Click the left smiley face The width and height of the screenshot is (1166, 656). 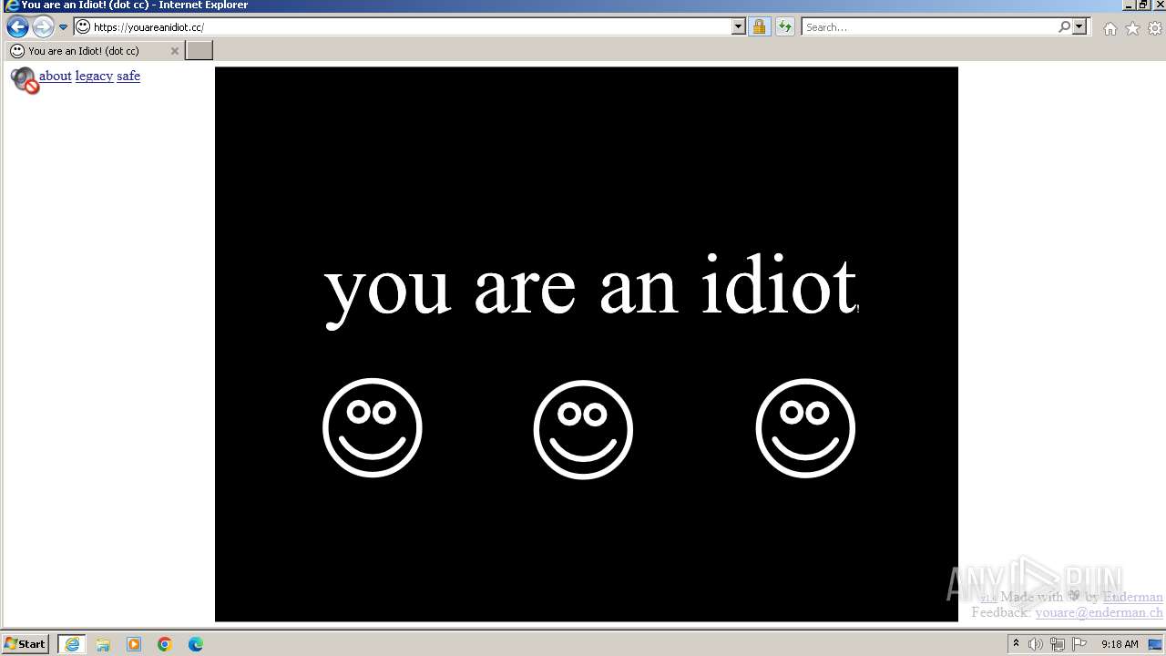click(x=373, y=427)
